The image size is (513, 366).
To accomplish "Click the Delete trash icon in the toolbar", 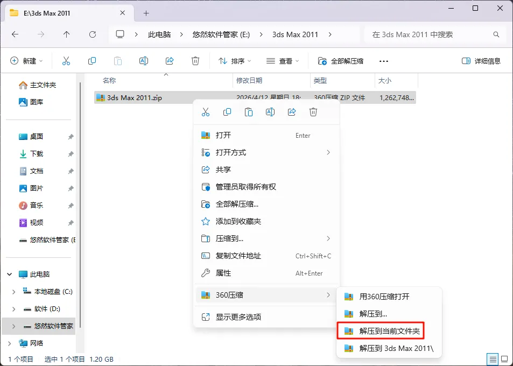I will point(195,61).
